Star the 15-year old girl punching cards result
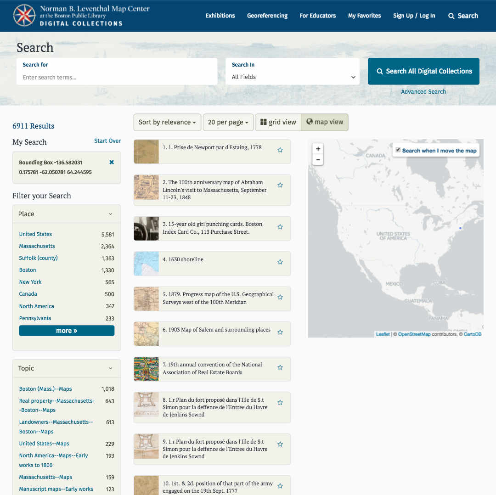Screen dimensions: 496x495 point(280,227)
